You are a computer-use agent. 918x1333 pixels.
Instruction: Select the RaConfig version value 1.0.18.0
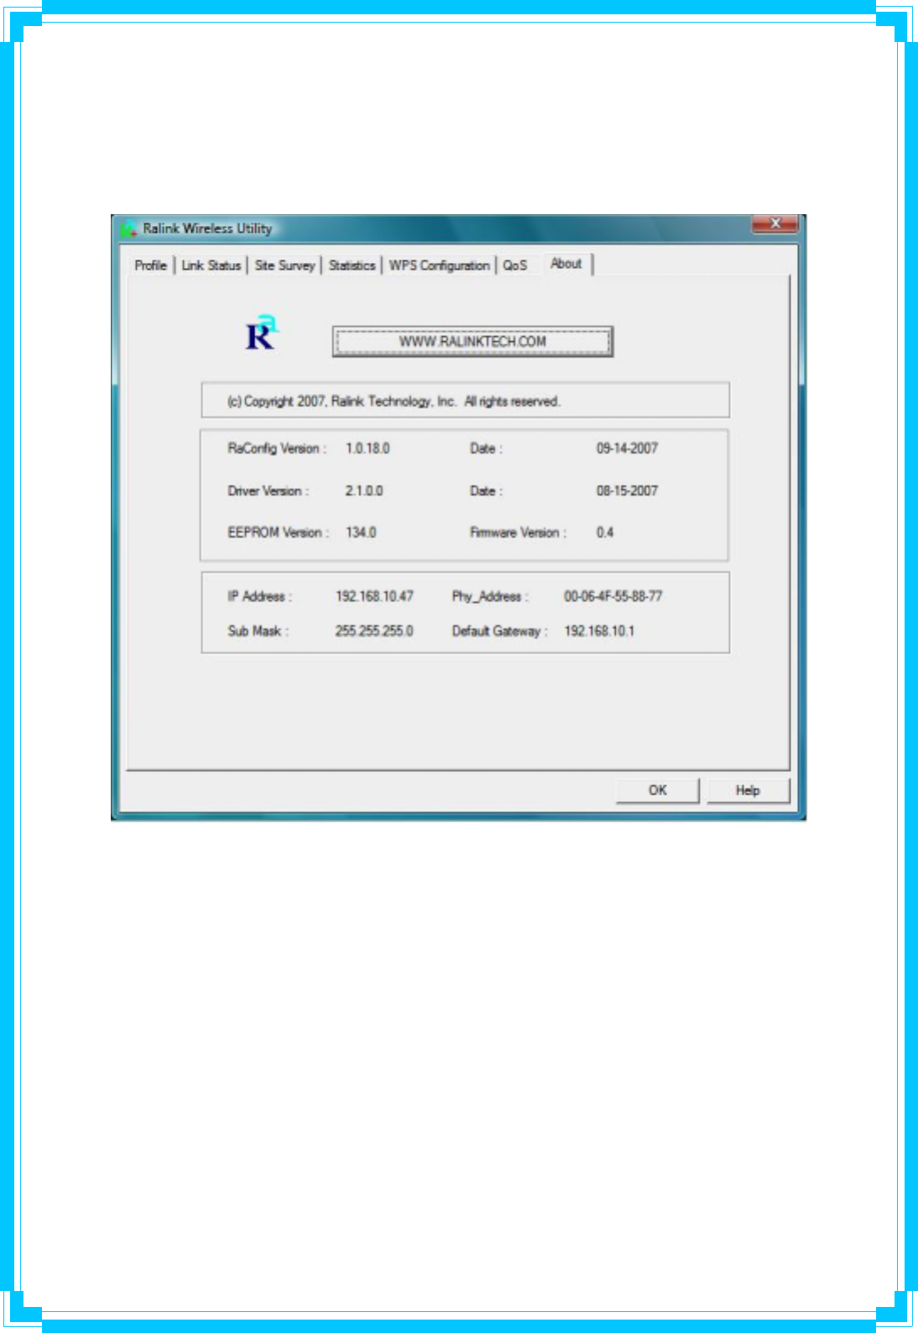click(368, 449)
